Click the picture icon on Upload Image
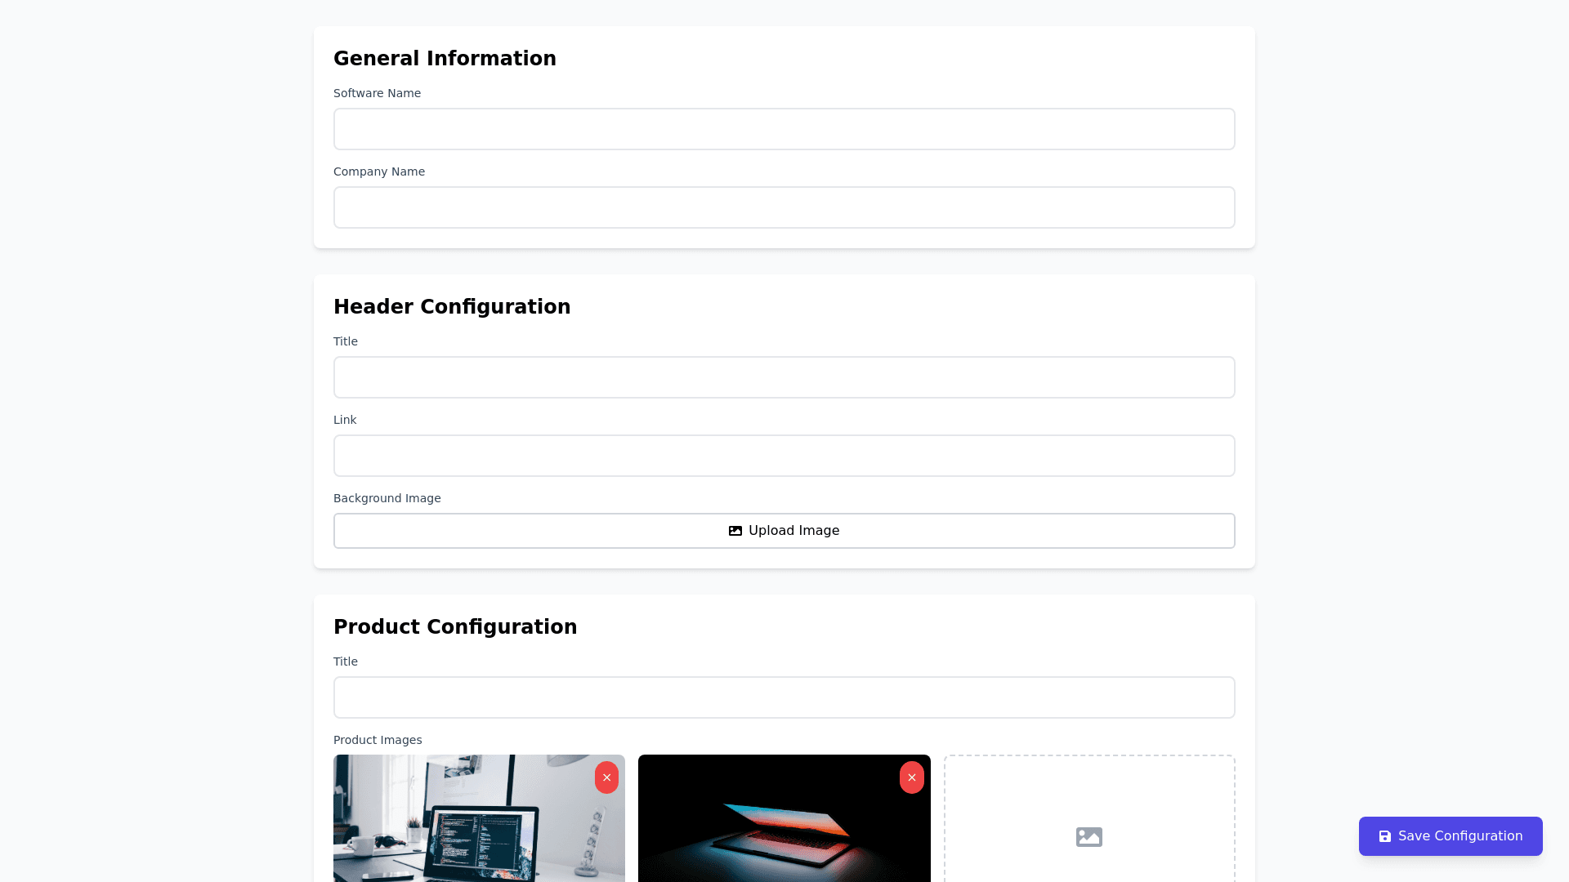 (x=735, y=531)
